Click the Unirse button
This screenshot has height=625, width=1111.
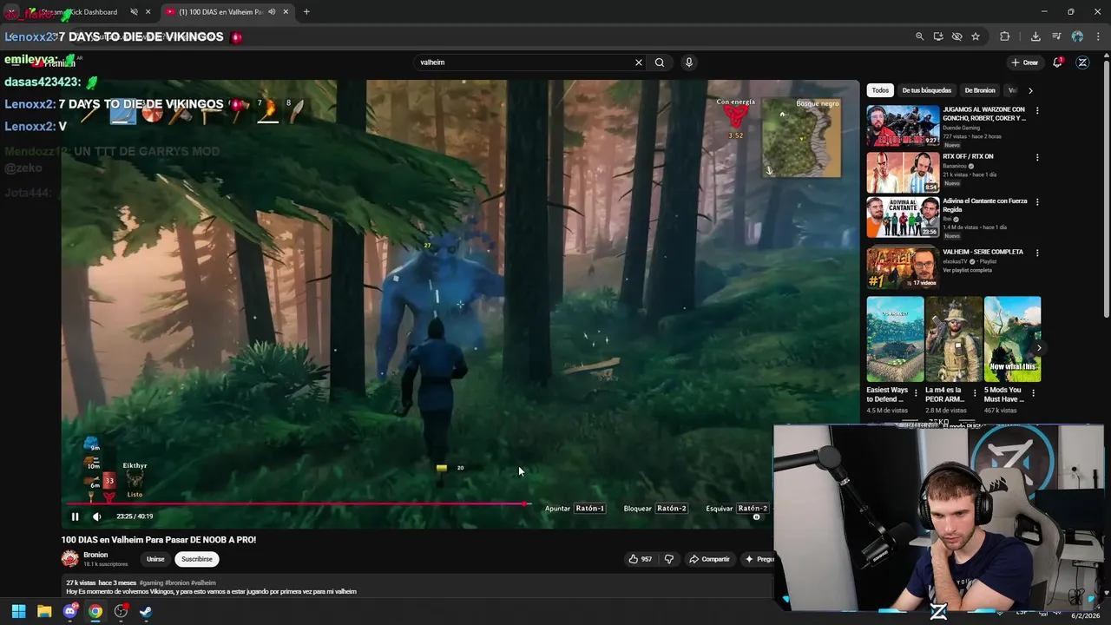click(x=155, y=559)
